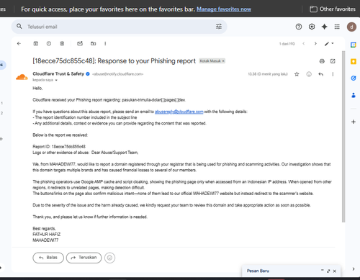This screenshot has height=280, width=360.
Task: Remove the Kotak Masuk label
Action: tap(223, 61)
